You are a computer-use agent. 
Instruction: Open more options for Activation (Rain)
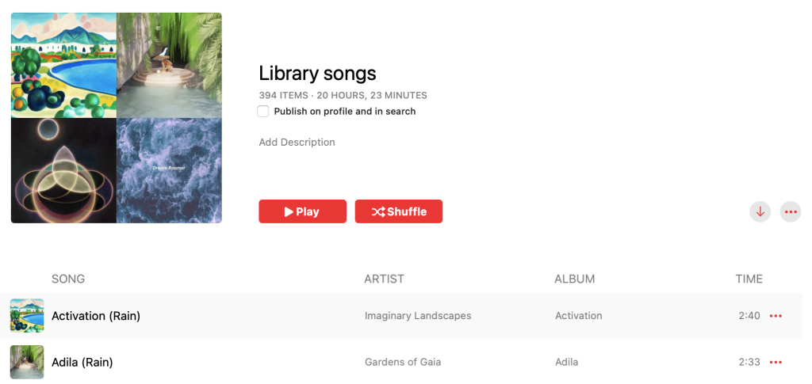[776, 316]
